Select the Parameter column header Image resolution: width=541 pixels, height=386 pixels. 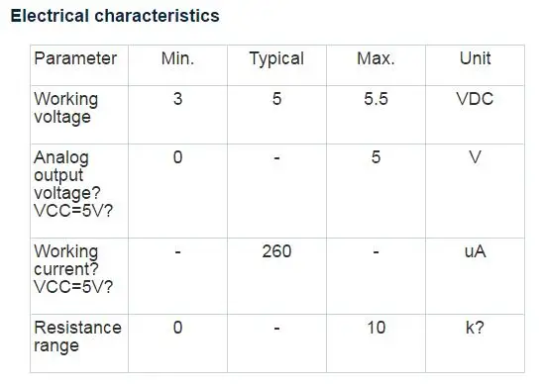click(75, 58)
